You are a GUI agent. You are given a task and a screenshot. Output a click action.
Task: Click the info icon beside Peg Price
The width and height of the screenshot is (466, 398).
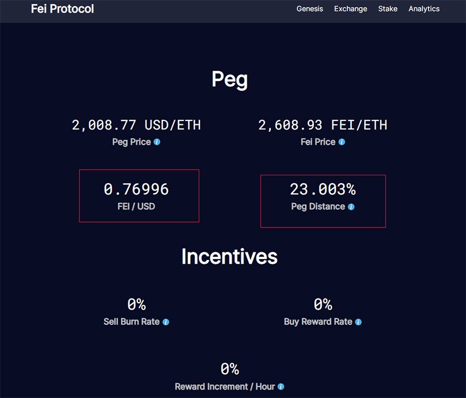(x=157, y=142)
